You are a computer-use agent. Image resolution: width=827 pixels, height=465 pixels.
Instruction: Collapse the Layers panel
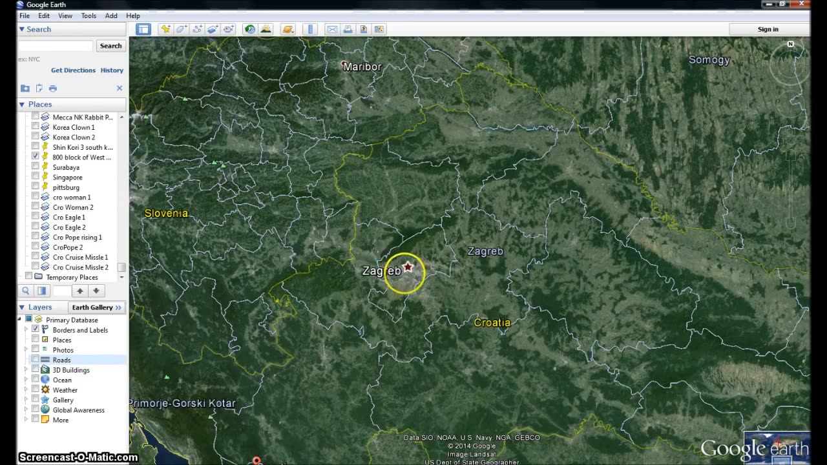(x=21, y=307)
